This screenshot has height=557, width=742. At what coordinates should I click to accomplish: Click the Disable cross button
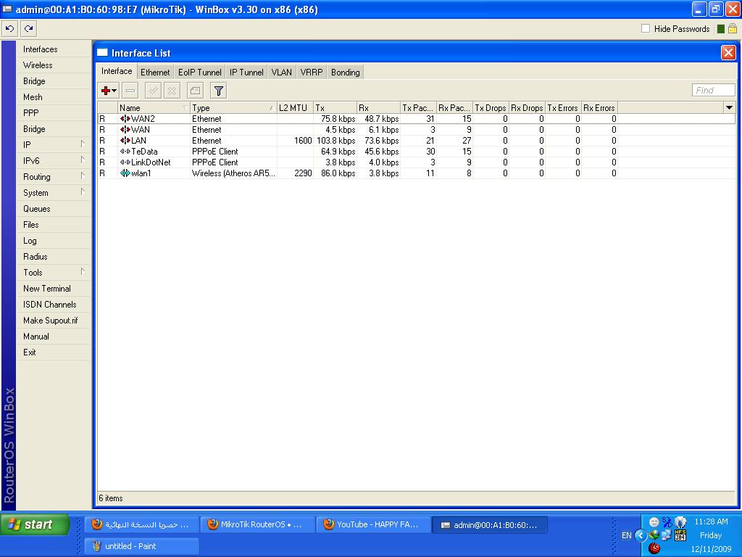point(172,91)
